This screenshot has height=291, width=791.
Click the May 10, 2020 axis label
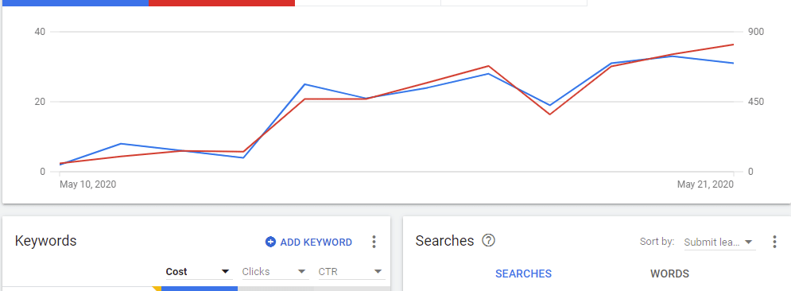coord(87,184)
